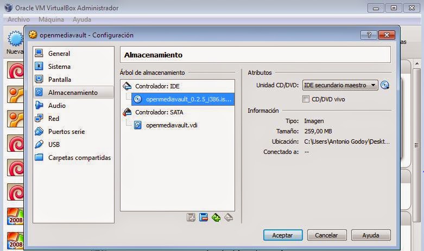424x251 pixels.
Task: Select the Almacenamiento settings category
Action: click(73, 92)
